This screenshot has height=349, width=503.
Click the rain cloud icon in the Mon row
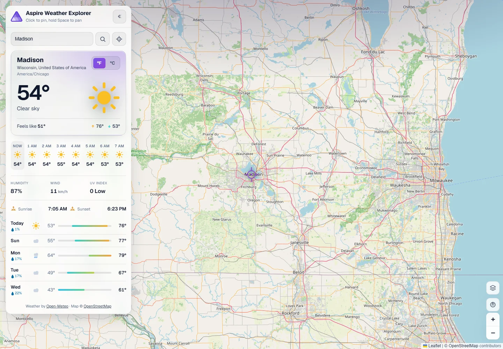[x=36, y=255]
